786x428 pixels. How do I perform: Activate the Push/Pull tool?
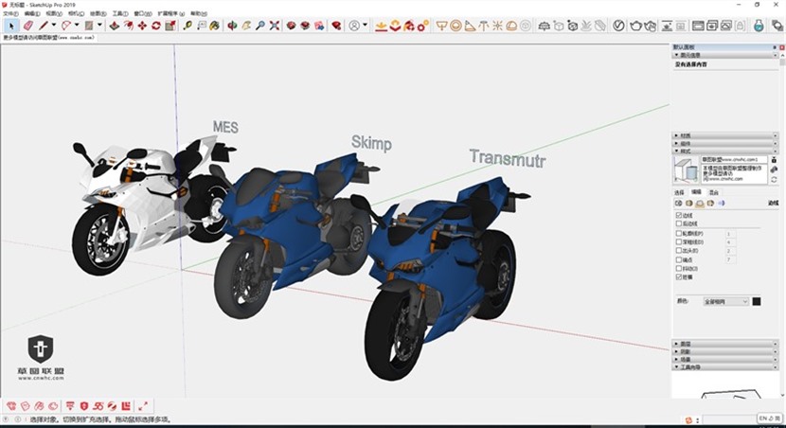115,25
